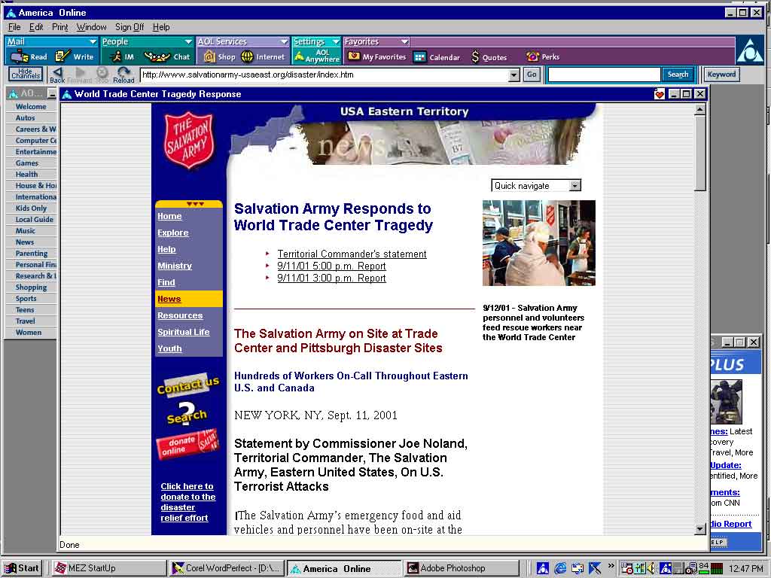771x578 pixels.
Task: Open the File menu
Action: [14, 27]
